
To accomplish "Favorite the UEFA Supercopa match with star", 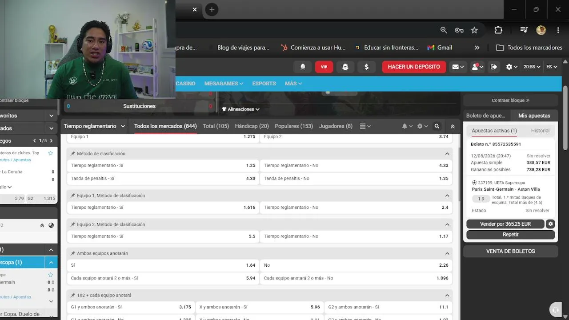I will tap(50, 275).
